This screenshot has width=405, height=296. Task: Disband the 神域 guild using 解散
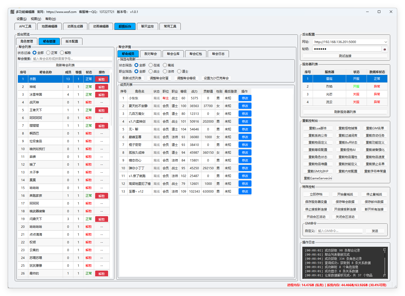click(x=101, y=87)
